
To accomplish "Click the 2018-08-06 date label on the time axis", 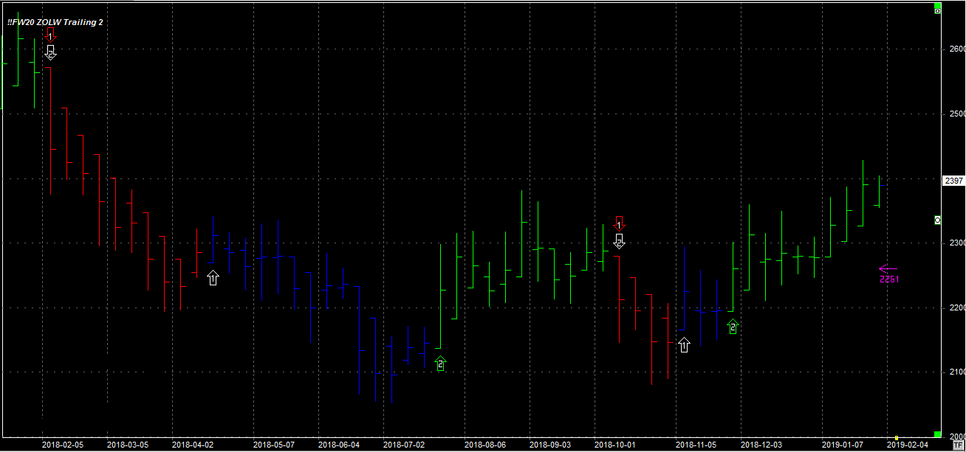I will 485,445.
